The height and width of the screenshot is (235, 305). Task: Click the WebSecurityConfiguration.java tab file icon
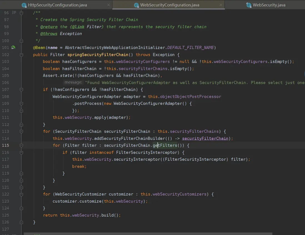click(136, 5)
